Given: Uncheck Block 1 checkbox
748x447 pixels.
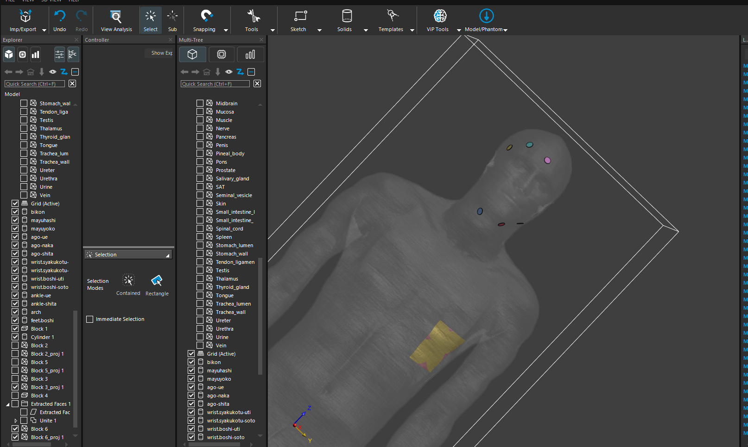Looking at the screenshot, I should tap(15, 329).
